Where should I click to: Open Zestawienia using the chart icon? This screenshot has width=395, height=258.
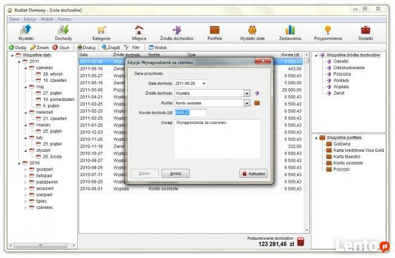pos(290,32)
